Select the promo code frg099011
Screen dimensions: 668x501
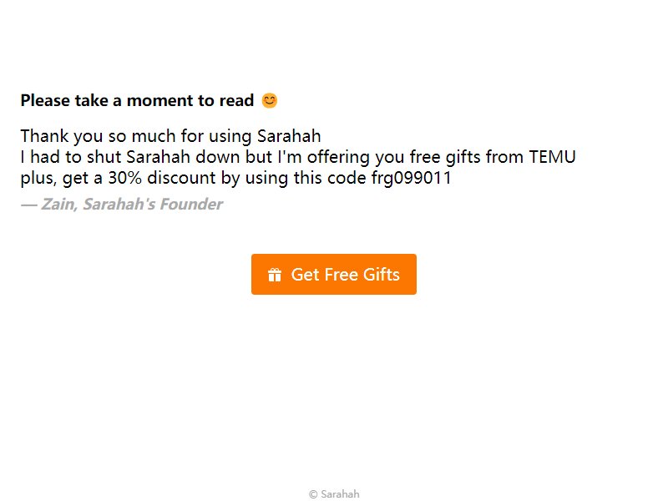tap(411, 178)
